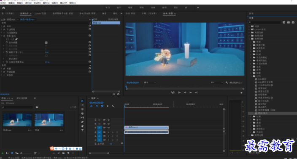
Task: Switch to Lumetri Scopes tab
Action: pyautogui.click(x=40, y=13)
